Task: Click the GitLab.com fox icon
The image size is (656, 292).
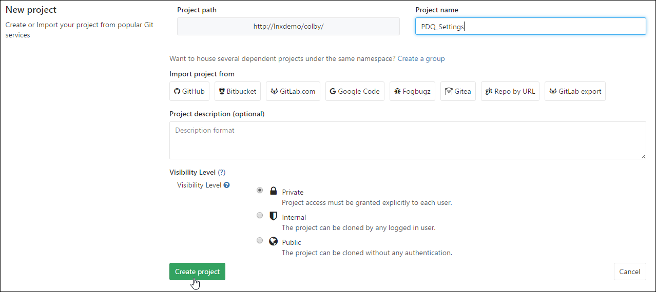Action: point(275,92)
